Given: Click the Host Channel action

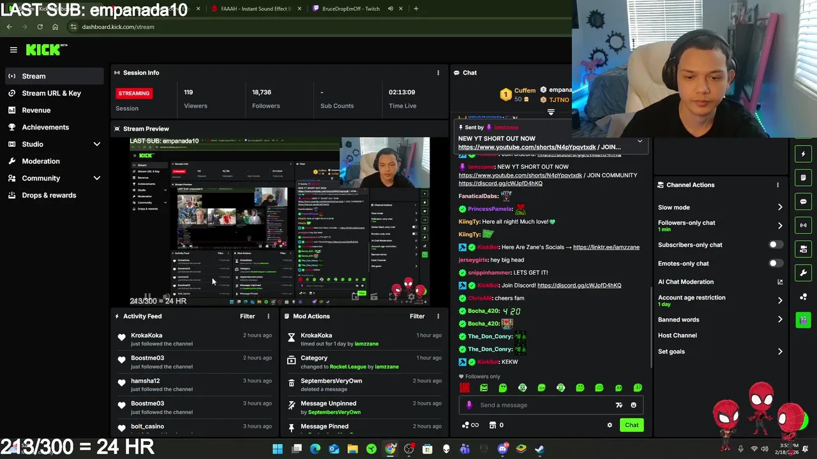Looking at the screenshot, I should (x=677, y=335).
